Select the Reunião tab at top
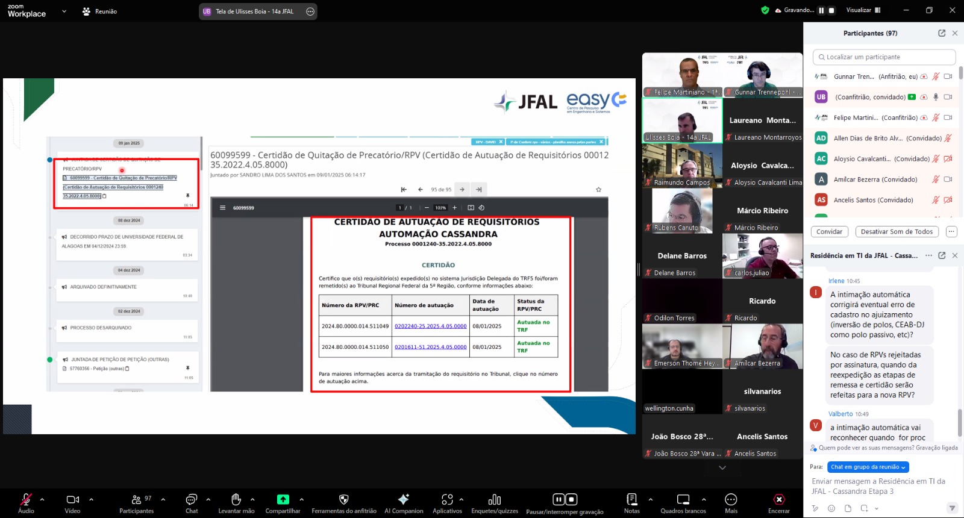 [100, 11]
